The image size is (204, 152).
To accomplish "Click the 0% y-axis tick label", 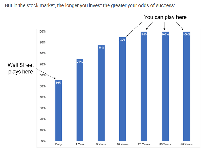I will pyautogui.click(x=43, y=141).
